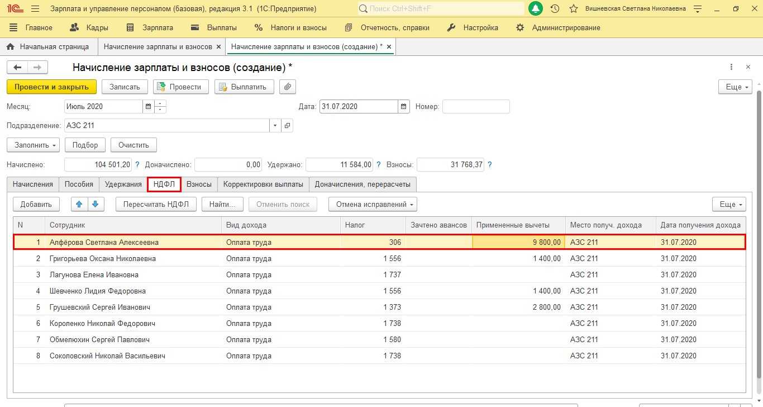This screenshot has width=763, height=407.
Task: Click the Найти... button
Action: coord(222,204)
